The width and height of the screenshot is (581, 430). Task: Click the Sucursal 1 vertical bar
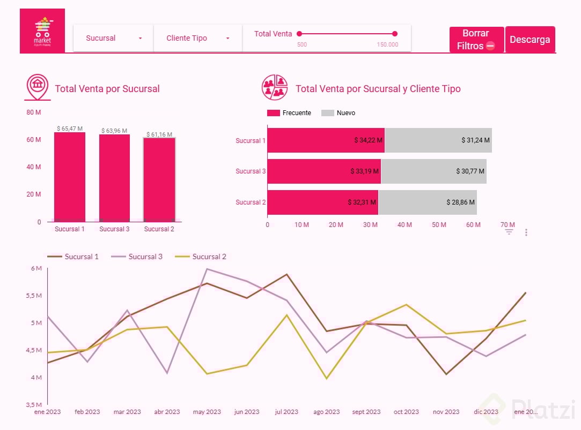tap(70, 177)
